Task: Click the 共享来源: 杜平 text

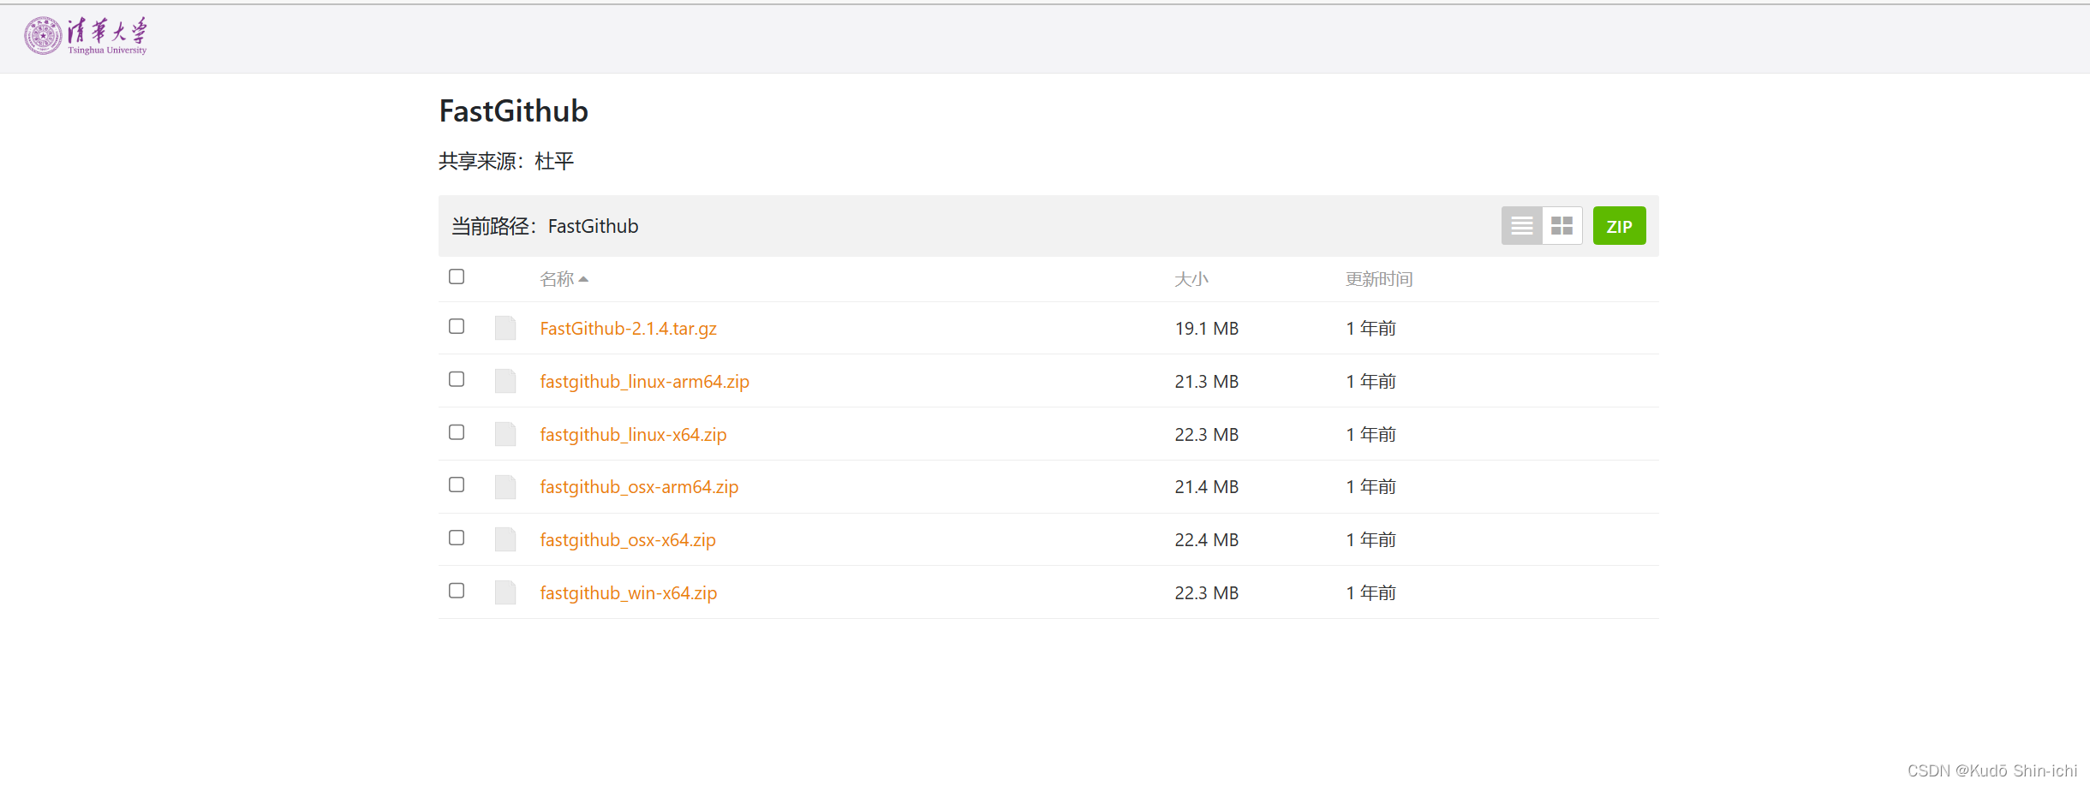Action: click(x=506, y=161)
